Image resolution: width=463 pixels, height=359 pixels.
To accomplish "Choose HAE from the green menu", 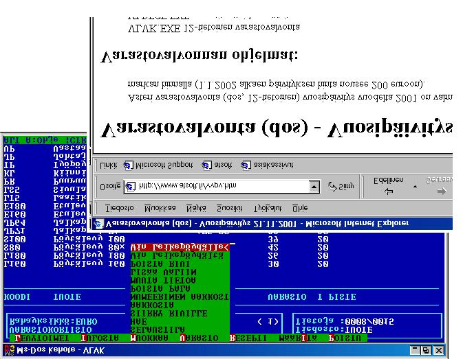I will 180,321.
